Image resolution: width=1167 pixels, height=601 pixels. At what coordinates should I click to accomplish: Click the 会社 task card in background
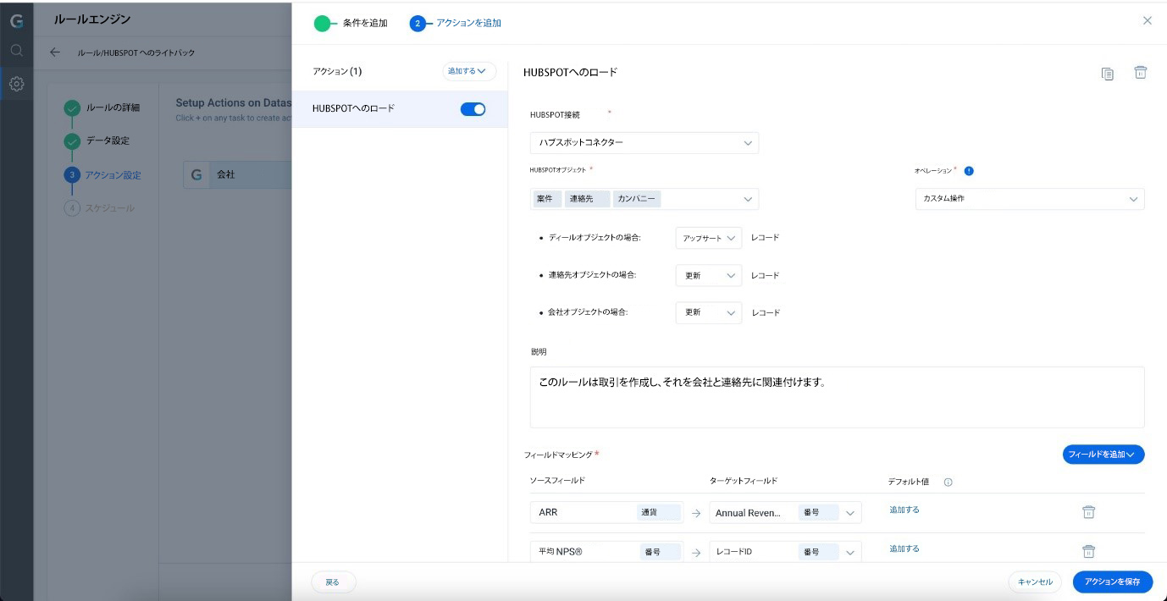click(x=238, y=174)
